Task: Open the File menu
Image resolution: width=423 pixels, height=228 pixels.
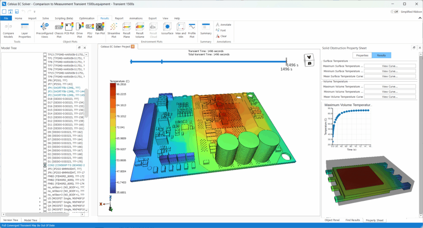Action: coord(6,18)
